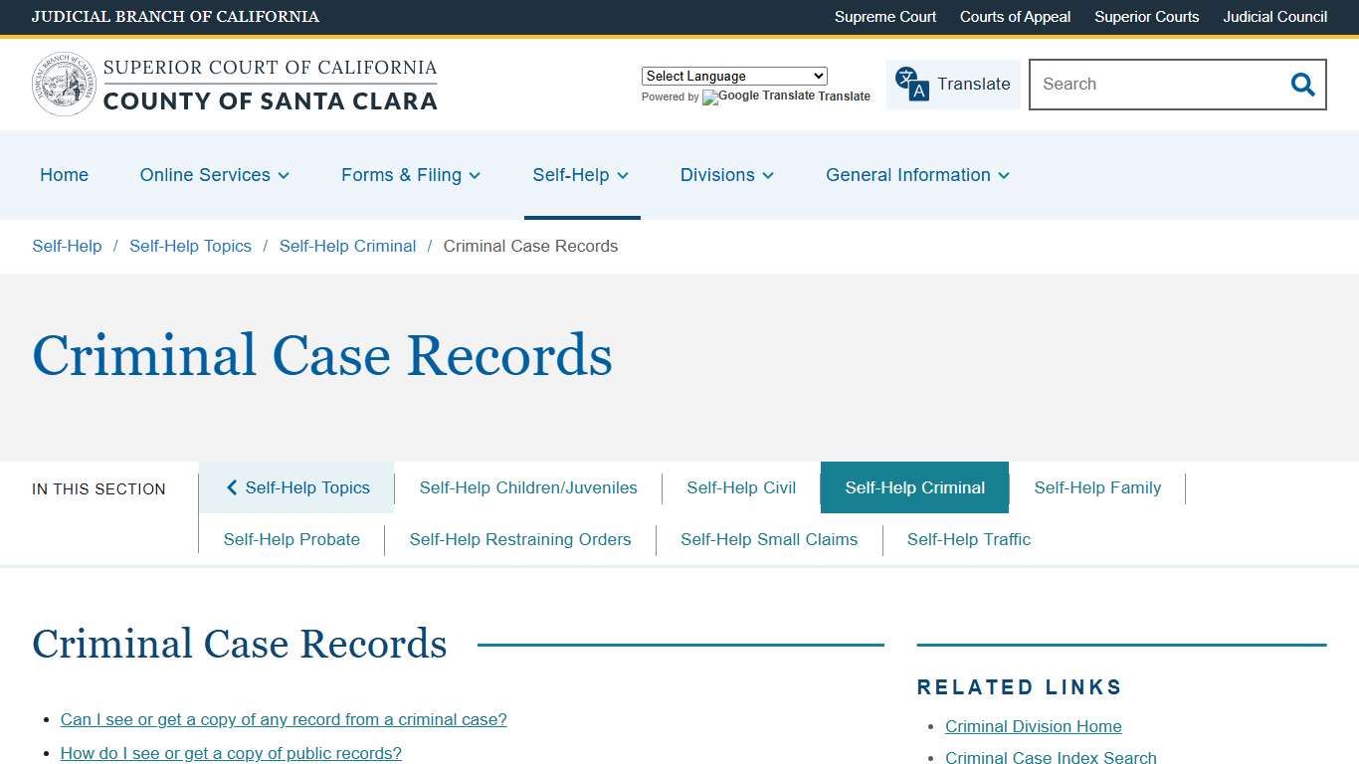Click the Forms & Filing dropdown arrow

[475, 176]
